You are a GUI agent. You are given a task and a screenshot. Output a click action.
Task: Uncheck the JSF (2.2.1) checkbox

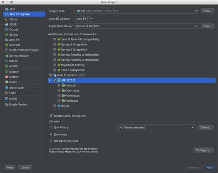(55, 80)
